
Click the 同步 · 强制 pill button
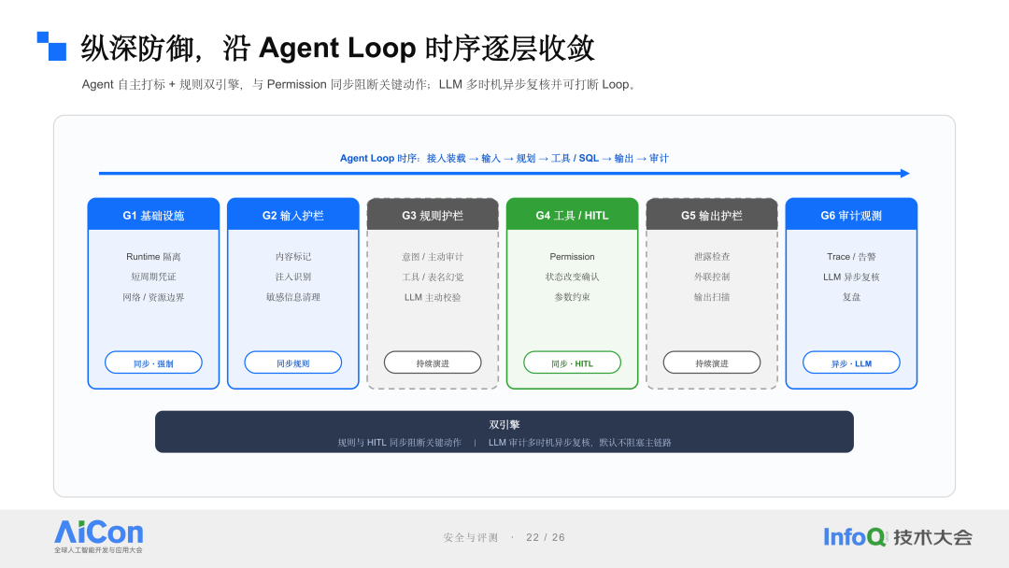153,362
